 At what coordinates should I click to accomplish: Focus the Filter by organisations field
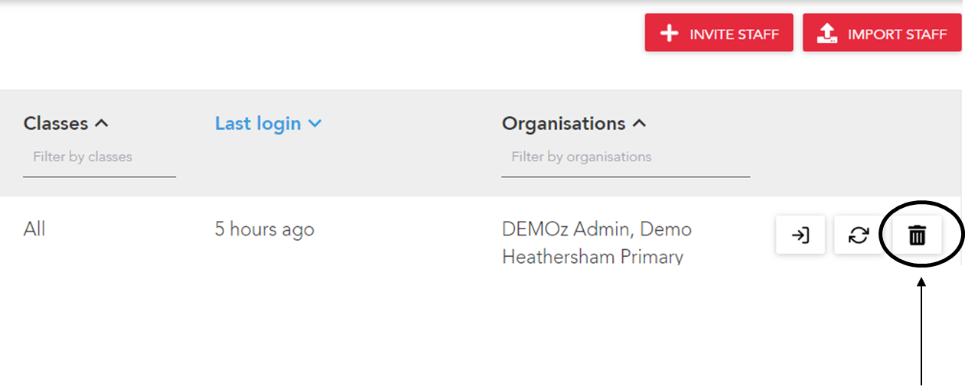pos(625,157)
